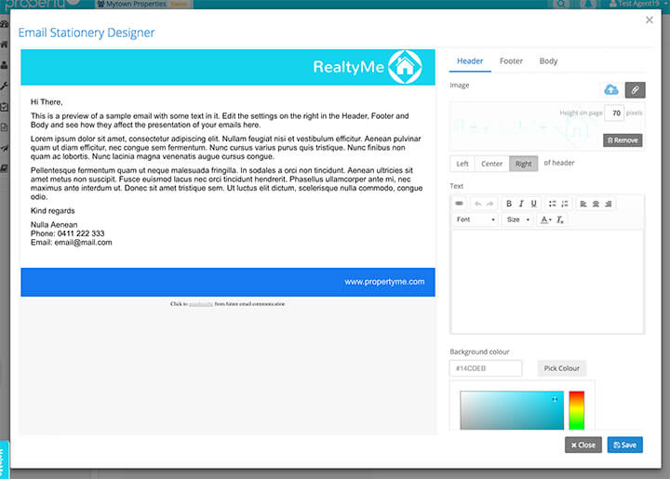Edit the Height on page value field
Screen dimensions: 670x479
click(x=614, y=113)
